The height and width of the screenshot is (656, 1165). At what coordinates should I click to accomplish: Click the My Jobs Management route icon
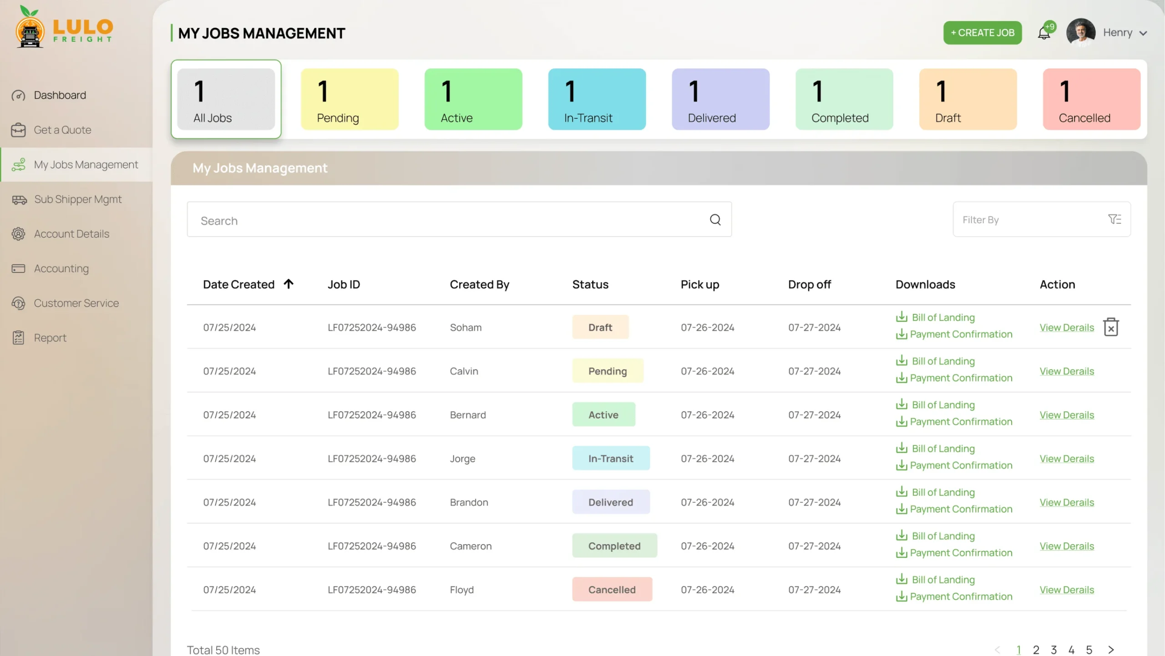pyautogui.click(x=18, y=165)
